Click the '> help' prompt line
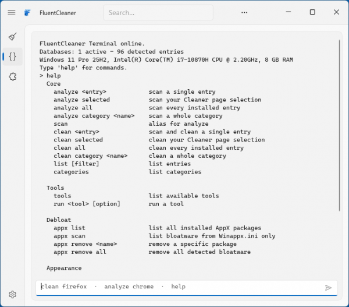 click(50, 76)
